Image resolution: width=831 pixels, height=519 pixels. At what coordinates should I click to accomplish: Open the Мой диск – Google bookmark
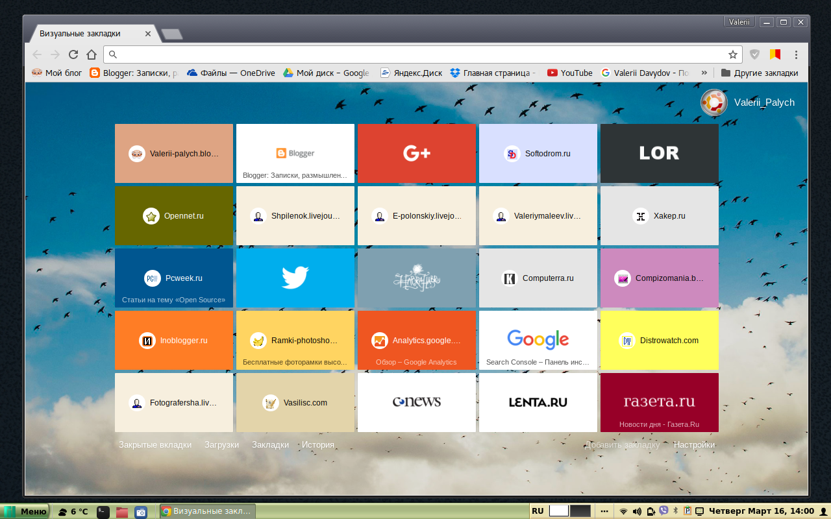click(x=327, y=73)
